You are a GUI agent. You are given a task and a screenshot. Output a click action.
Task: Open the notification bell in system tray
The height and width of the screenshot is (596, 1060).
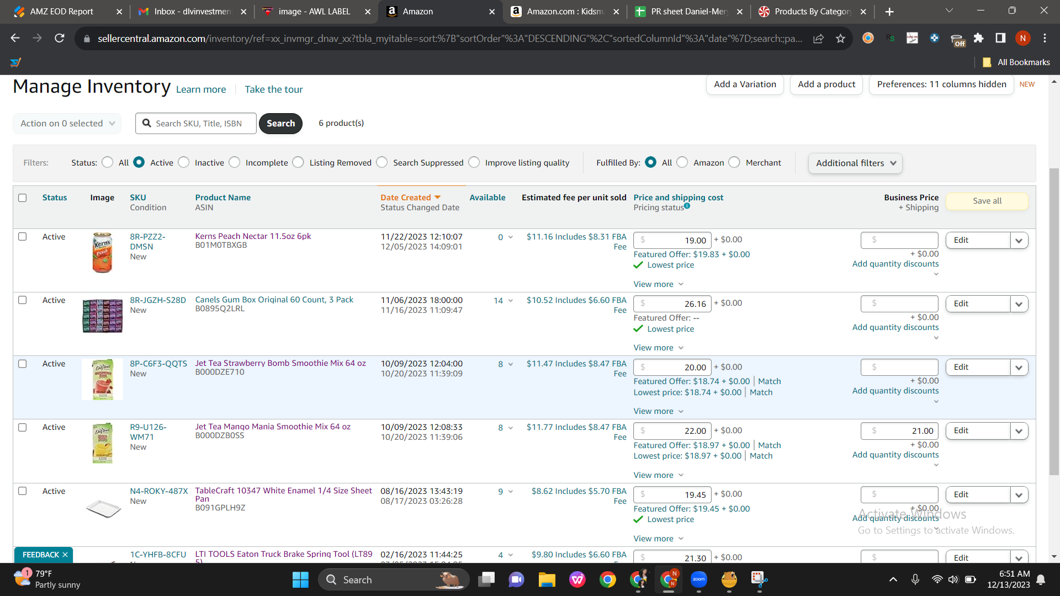coord(1041,579)
